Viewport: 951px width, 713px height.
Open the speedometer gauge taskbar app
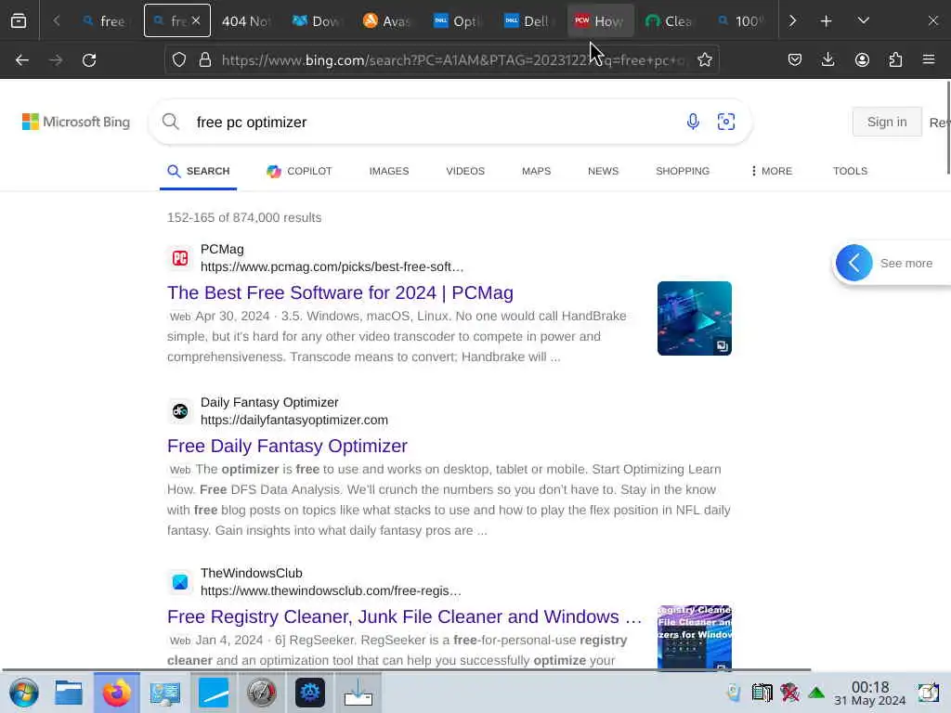261,693
